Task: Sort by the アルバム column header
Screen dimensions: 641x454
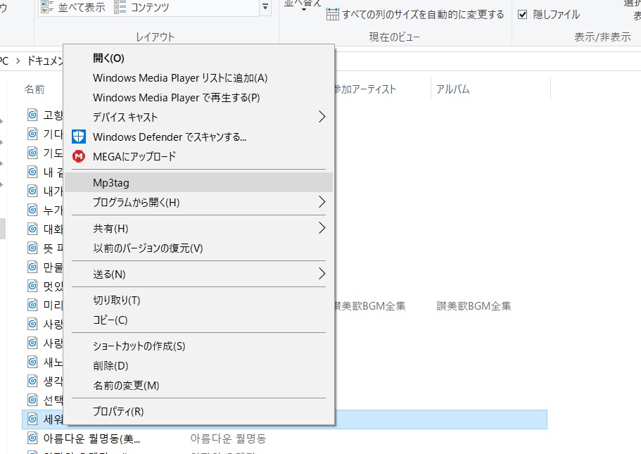Action: pos(453,89)
